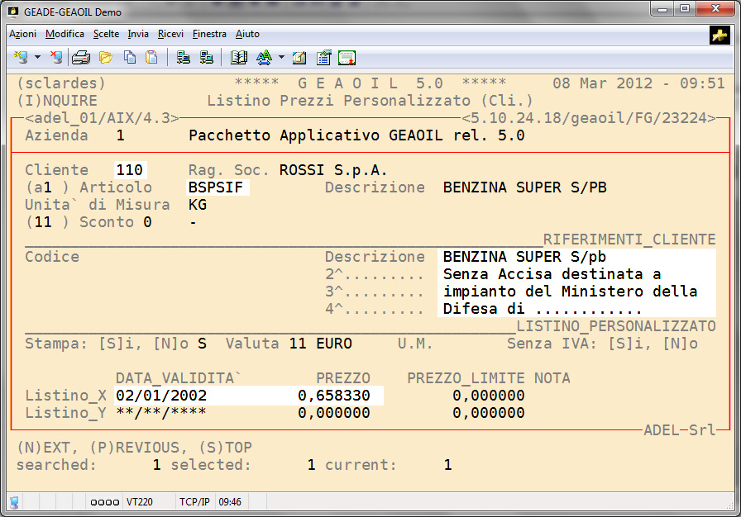741x517 pixels.
Task: Open the new connection dropdown arrow
Action: pyautogui.click(x=37, y=58)
